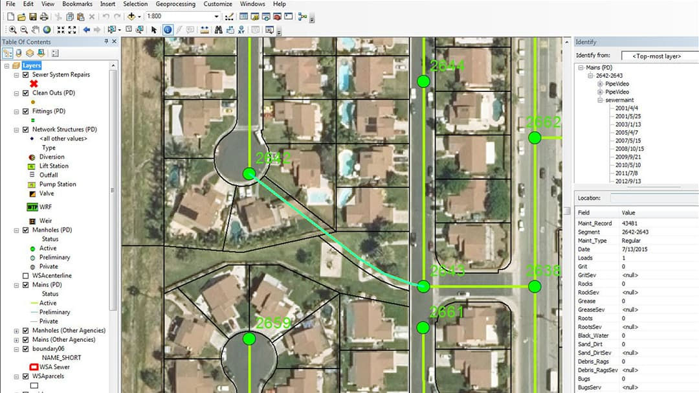Select the Identify tool in the toolbar
The width and height of the screenshot is (699, 393).
click(168, 29)
